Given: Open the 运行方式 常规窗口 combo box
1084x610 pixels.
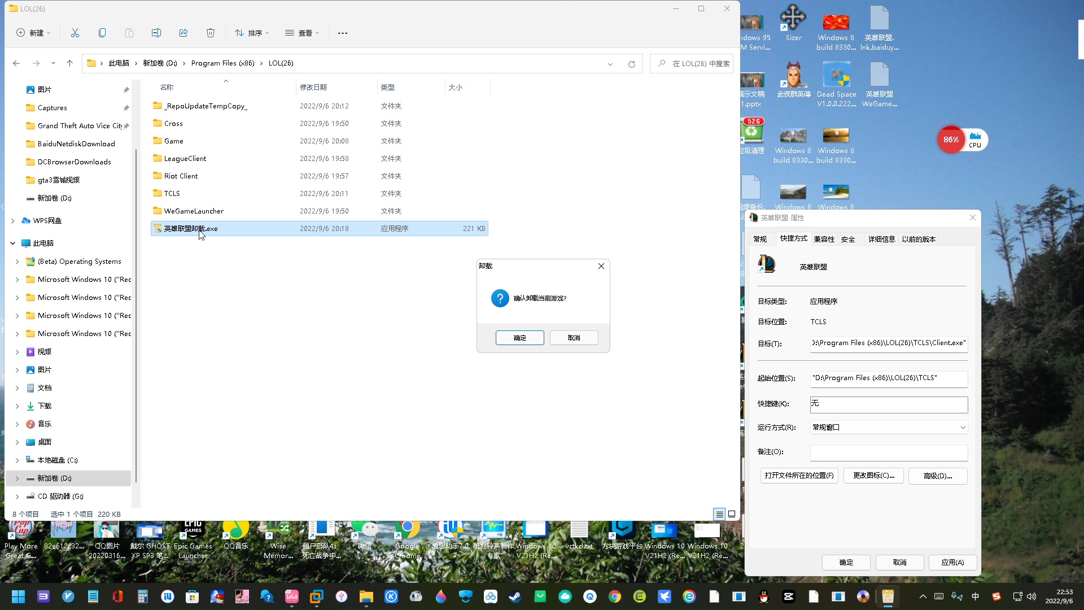Looking at the screenshot, I should click(889, 428).
